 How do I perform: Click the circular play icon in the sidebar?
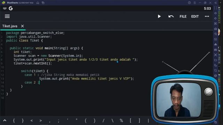coord(215,34)
